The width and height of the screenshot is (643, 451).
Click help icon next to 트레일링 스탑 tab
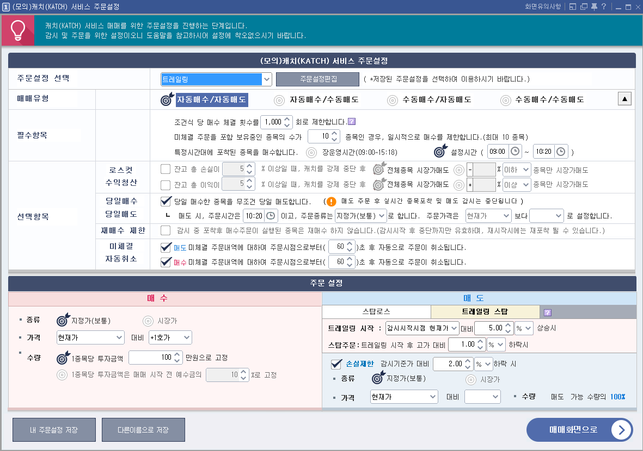tap(548, 312)
